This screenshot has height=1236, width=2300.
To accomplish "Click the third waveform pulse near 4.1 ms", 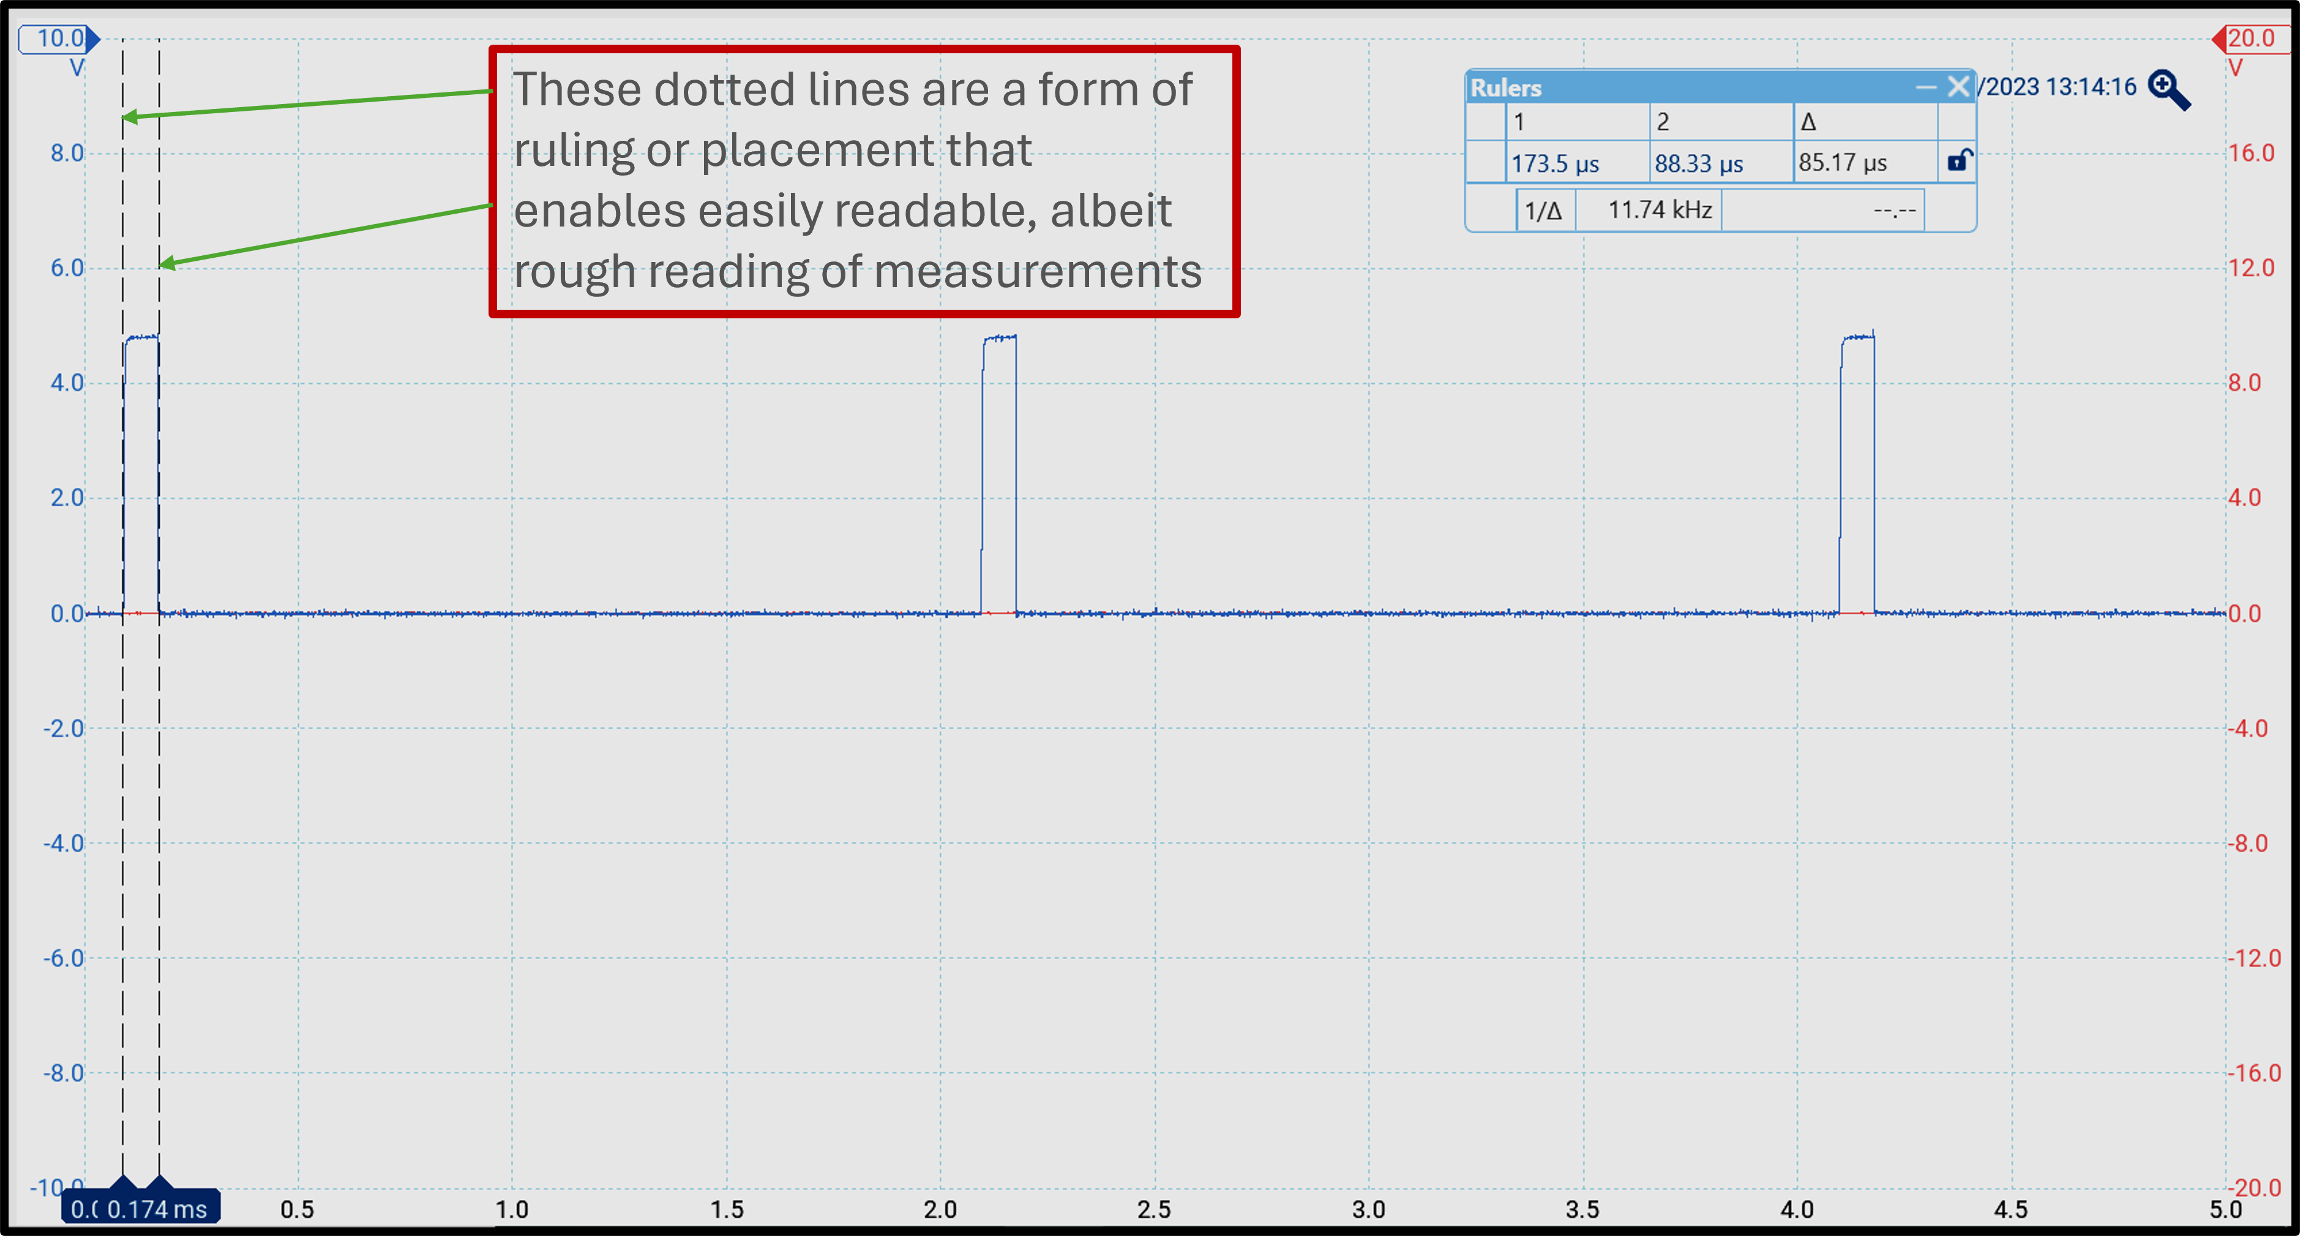I will (x=1857, y=473).
